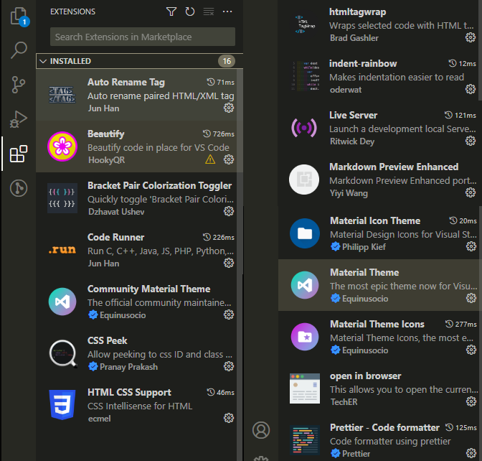This screenshot has height=461, width=482.
Task: Open the HTML CSS Support extension title
Action: pos(129,392)
